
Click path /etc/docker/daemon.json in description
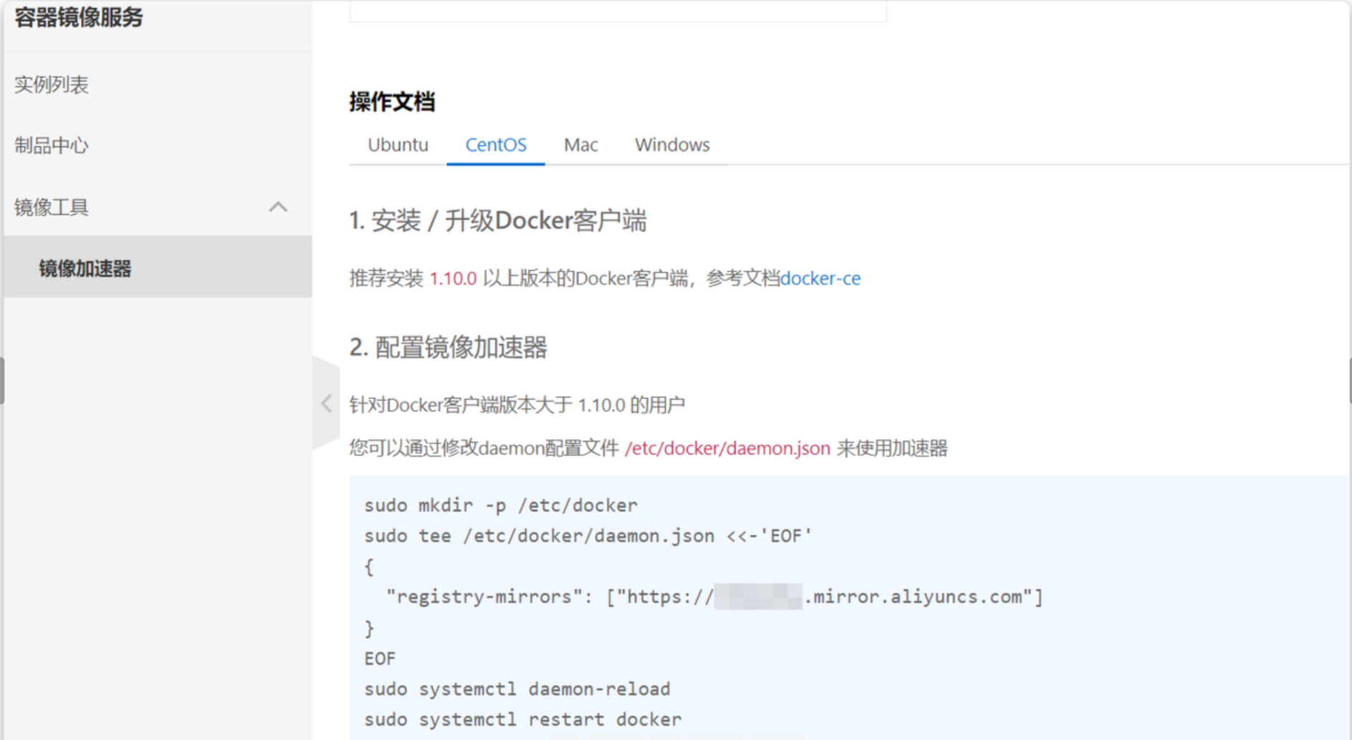727,448
